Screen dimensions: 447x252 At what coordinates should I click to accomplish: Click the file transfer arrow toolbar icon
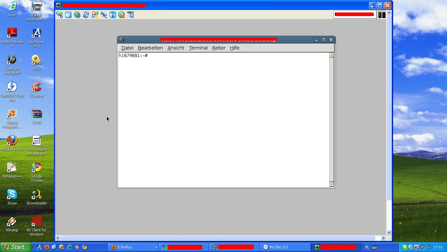pyautogui.click(x=130, y=15)
